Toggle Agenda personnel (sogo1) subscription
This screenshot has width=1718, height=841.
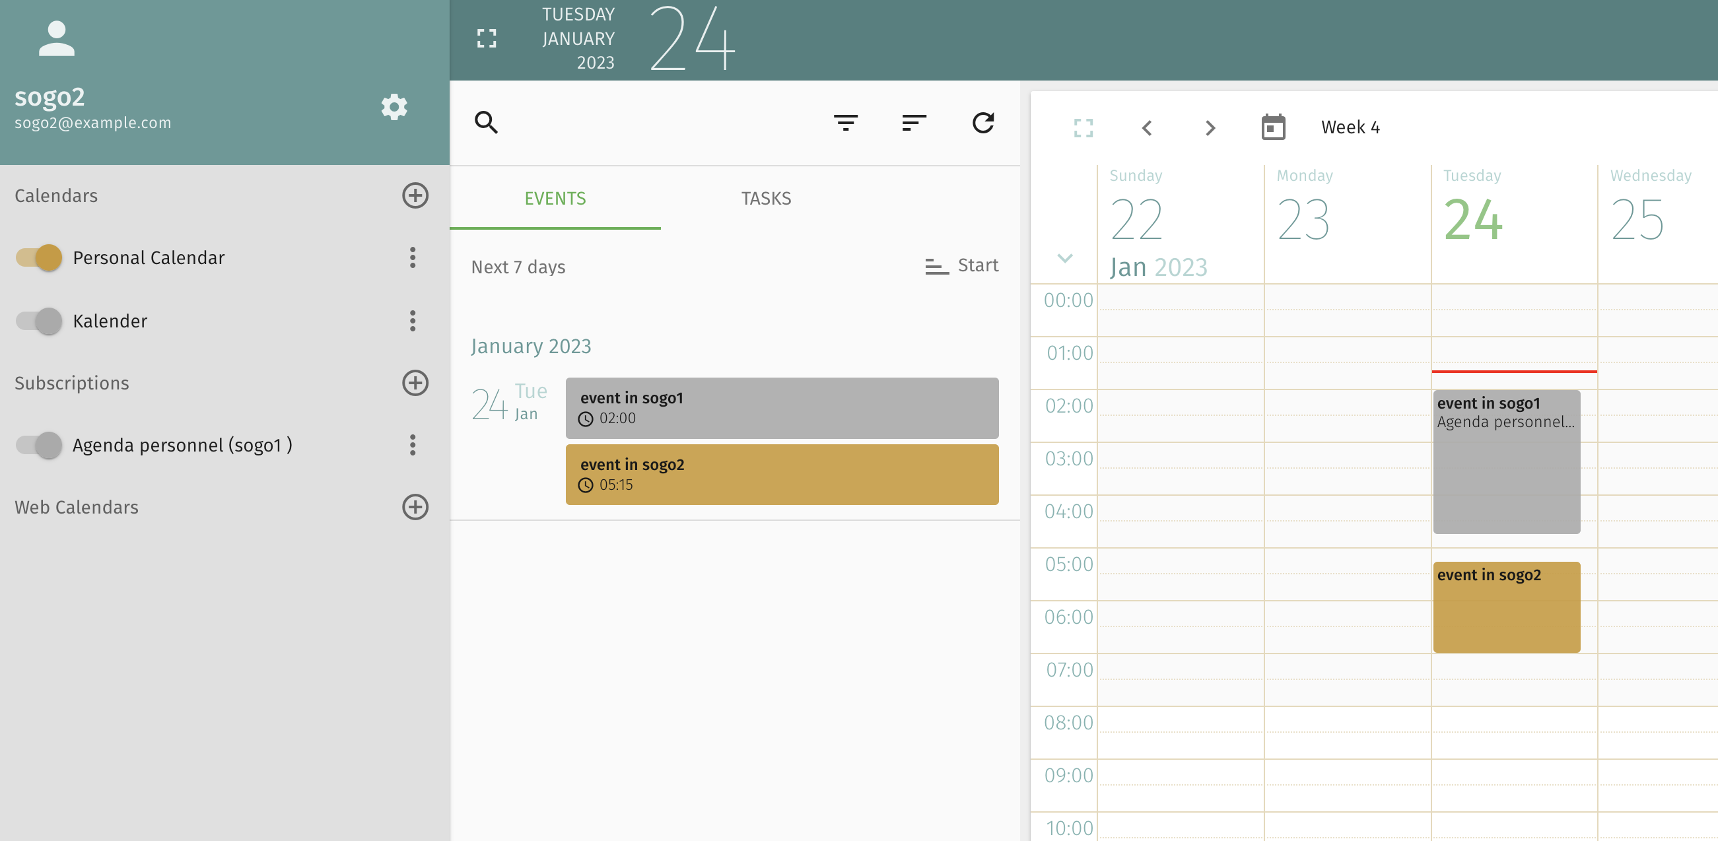point(40,445)
